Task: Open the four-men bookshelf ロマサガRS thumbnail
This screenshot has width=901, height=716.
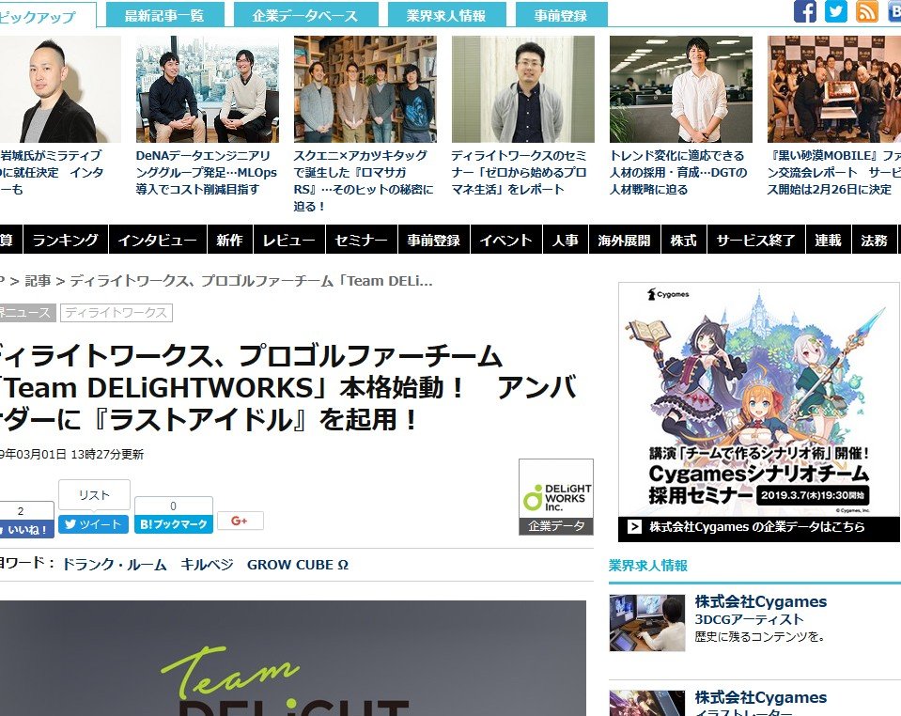Action: coord(365,89)
